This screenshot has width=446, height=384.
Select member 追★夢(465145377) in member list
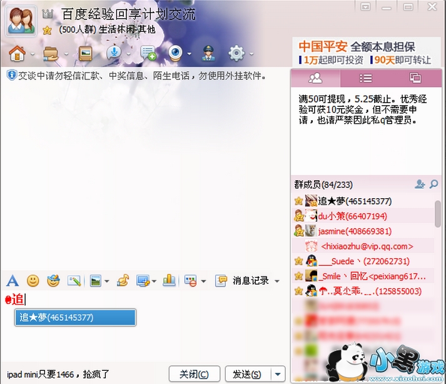[363, 201]
